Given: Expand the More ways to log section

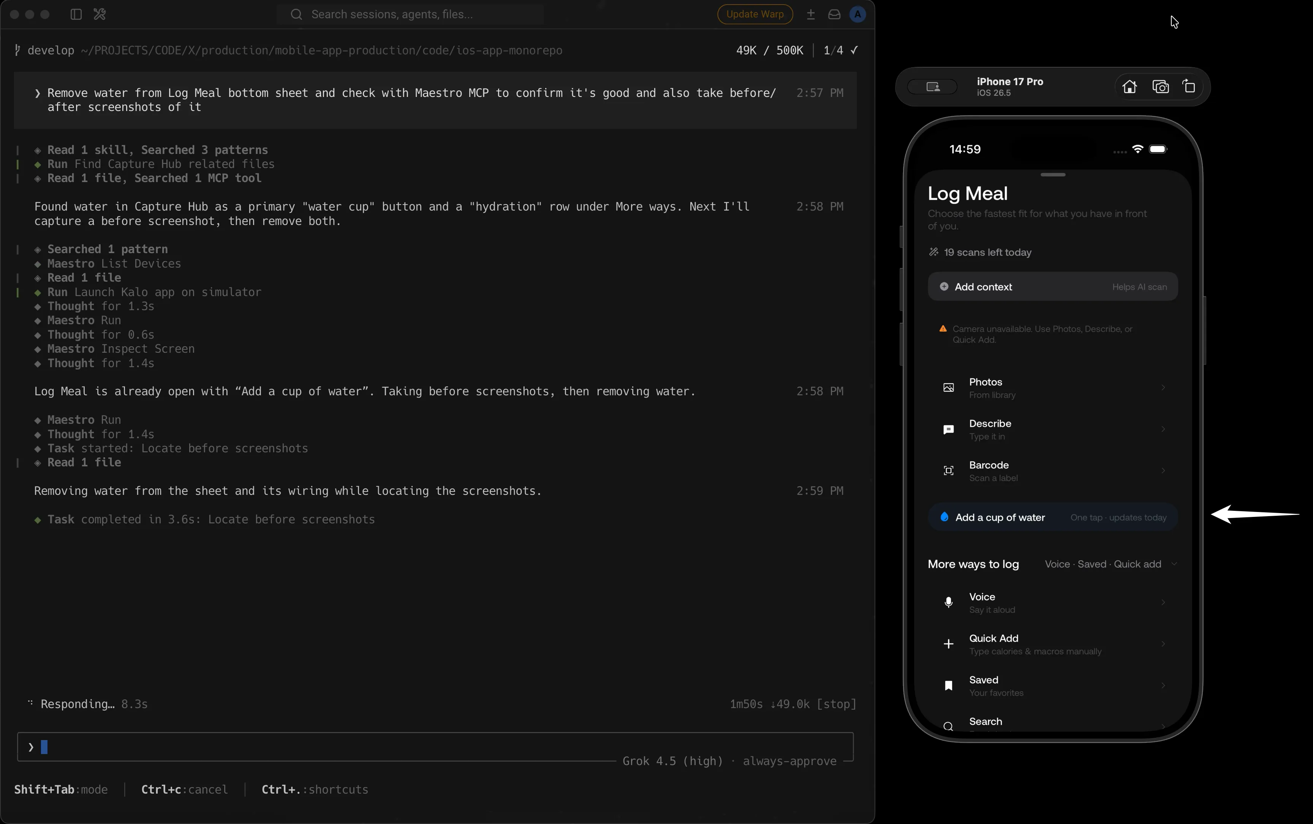Looking at the screenshot, I should (x=1053, y=564).
